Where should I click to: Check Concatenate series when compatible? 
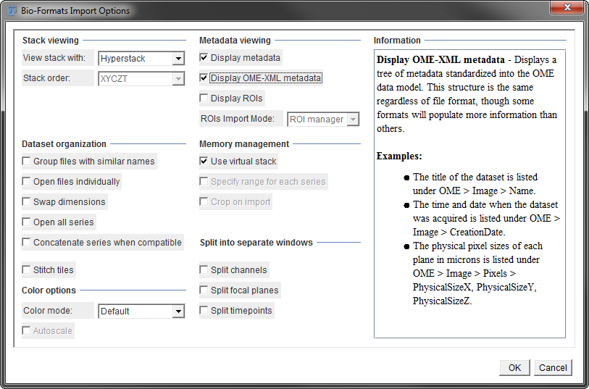pos(27,243)
